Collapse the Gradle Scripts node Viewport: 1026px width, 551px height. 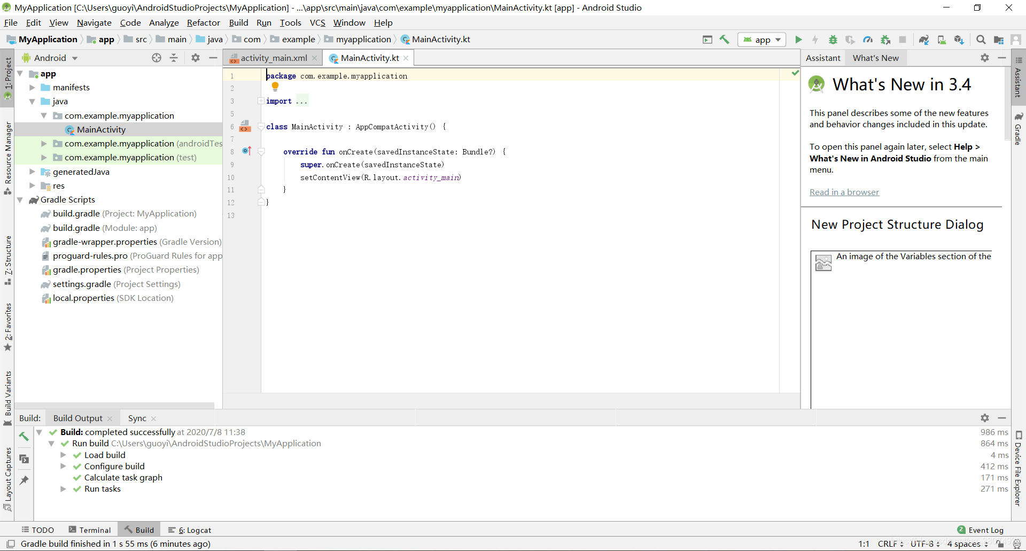pyautogui.click(x=20, y=199)
